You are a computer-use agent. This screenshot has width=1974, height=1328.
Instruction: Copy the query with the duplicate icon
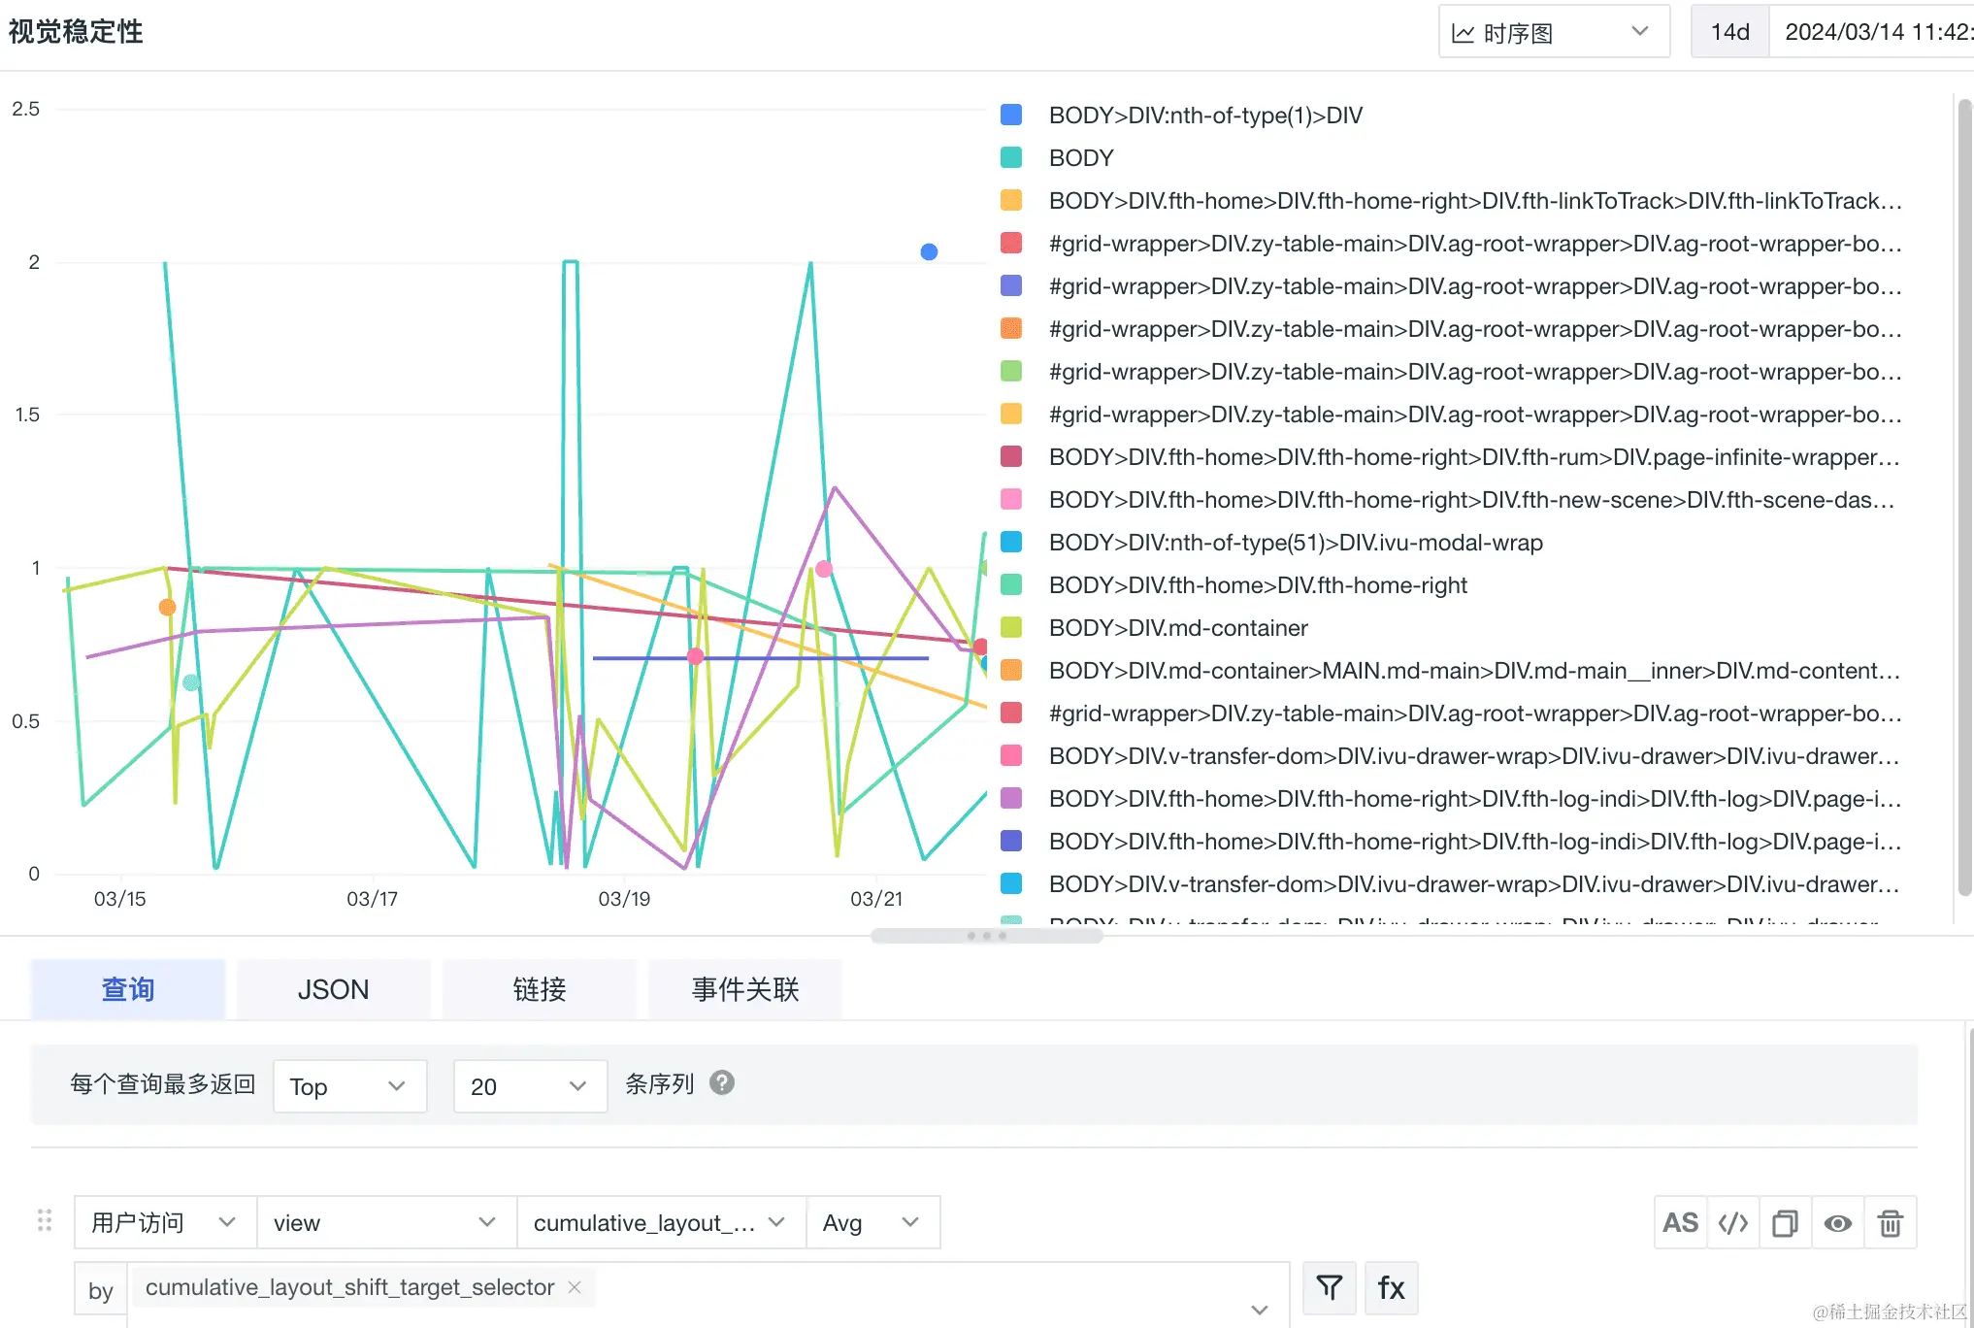pos(1785,1222)
